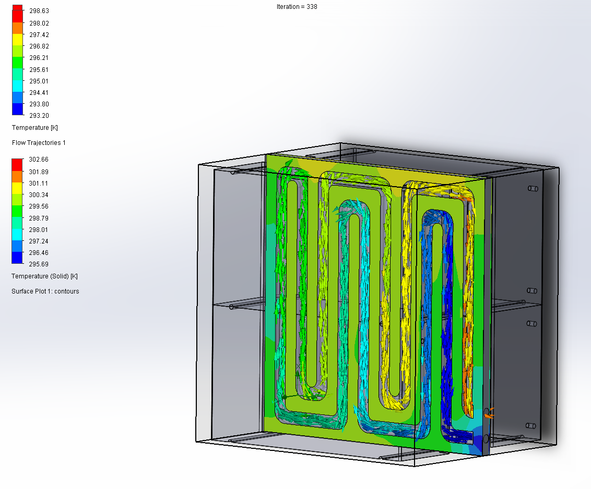This screenshot has height=489, width=591.
Task: Select the Surface Plot 1: contours label
Action: click(45, 291)
